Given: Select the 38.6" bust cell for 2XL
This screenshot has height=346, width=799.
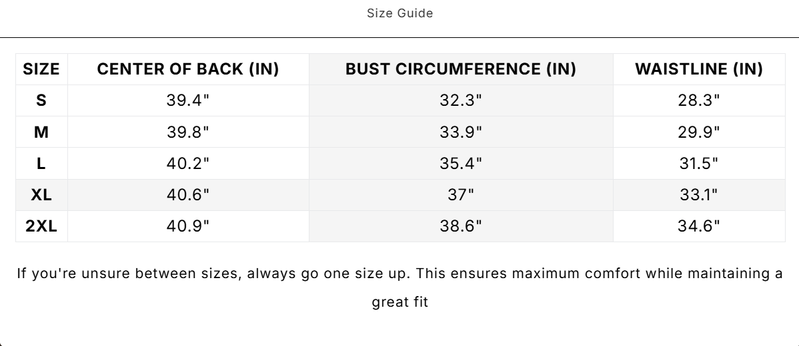Looking at the screenshot, I should pos(461,226).
